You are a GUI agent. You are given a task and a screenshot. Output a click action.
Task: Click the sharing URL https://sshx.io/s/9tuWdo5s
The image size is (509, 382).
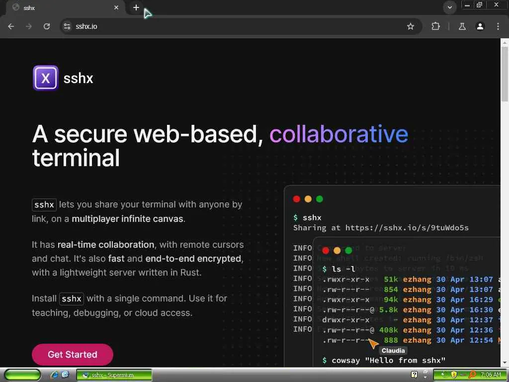(407, 228)
